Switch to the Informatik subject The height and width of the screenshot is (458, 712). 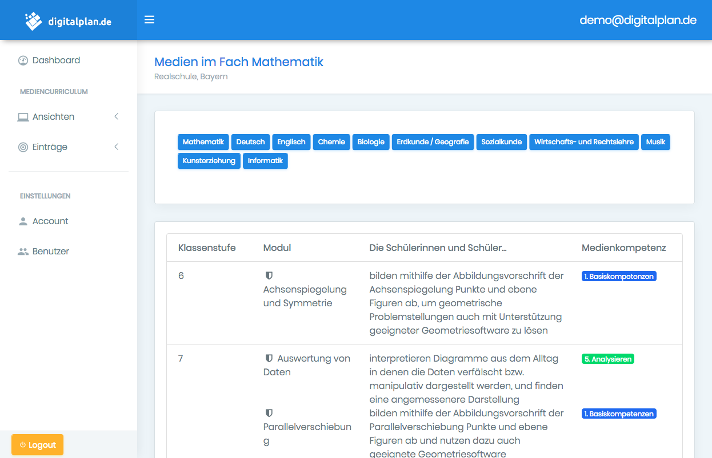pyautogui.click(x=265, y=161)
